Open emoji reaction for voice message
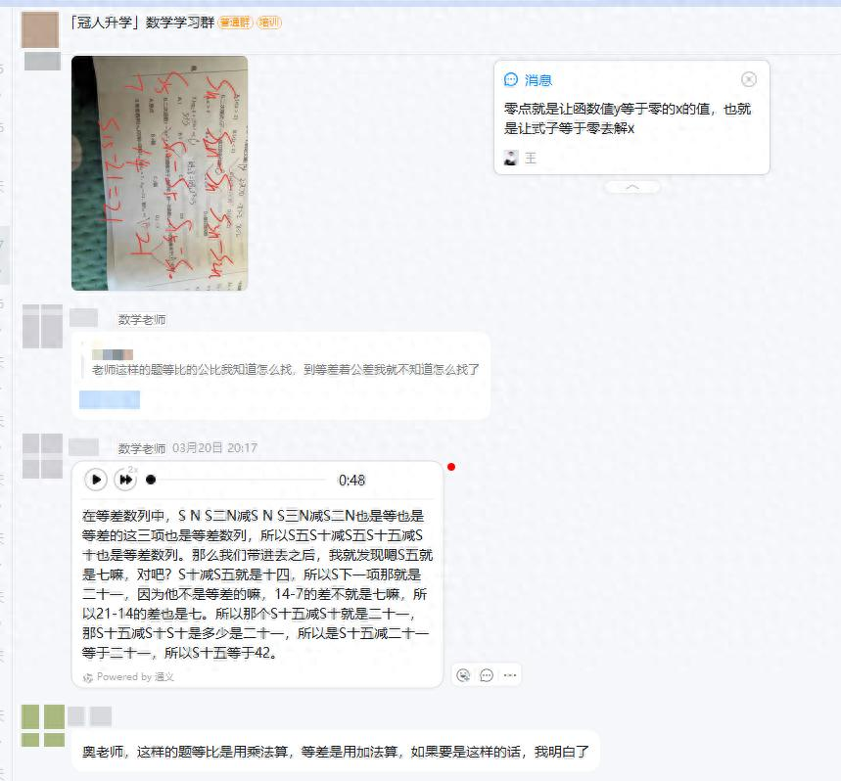 click(463, 675)
